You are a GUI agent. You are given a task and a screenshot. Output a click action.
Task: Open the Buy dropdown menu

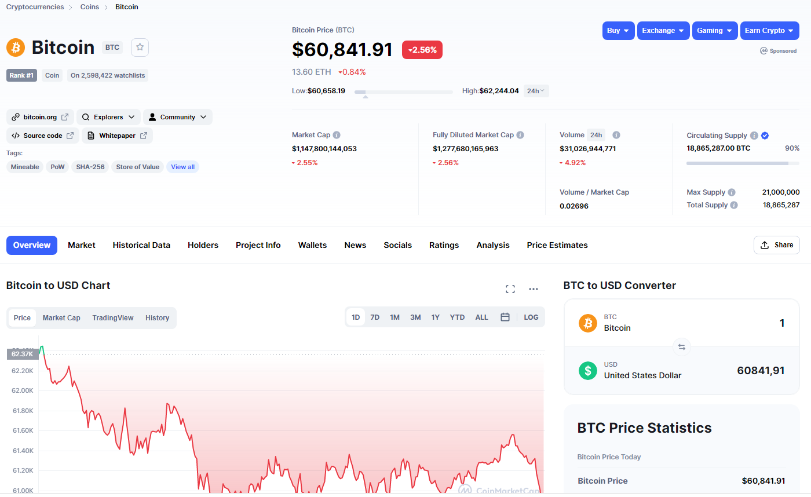619,31
